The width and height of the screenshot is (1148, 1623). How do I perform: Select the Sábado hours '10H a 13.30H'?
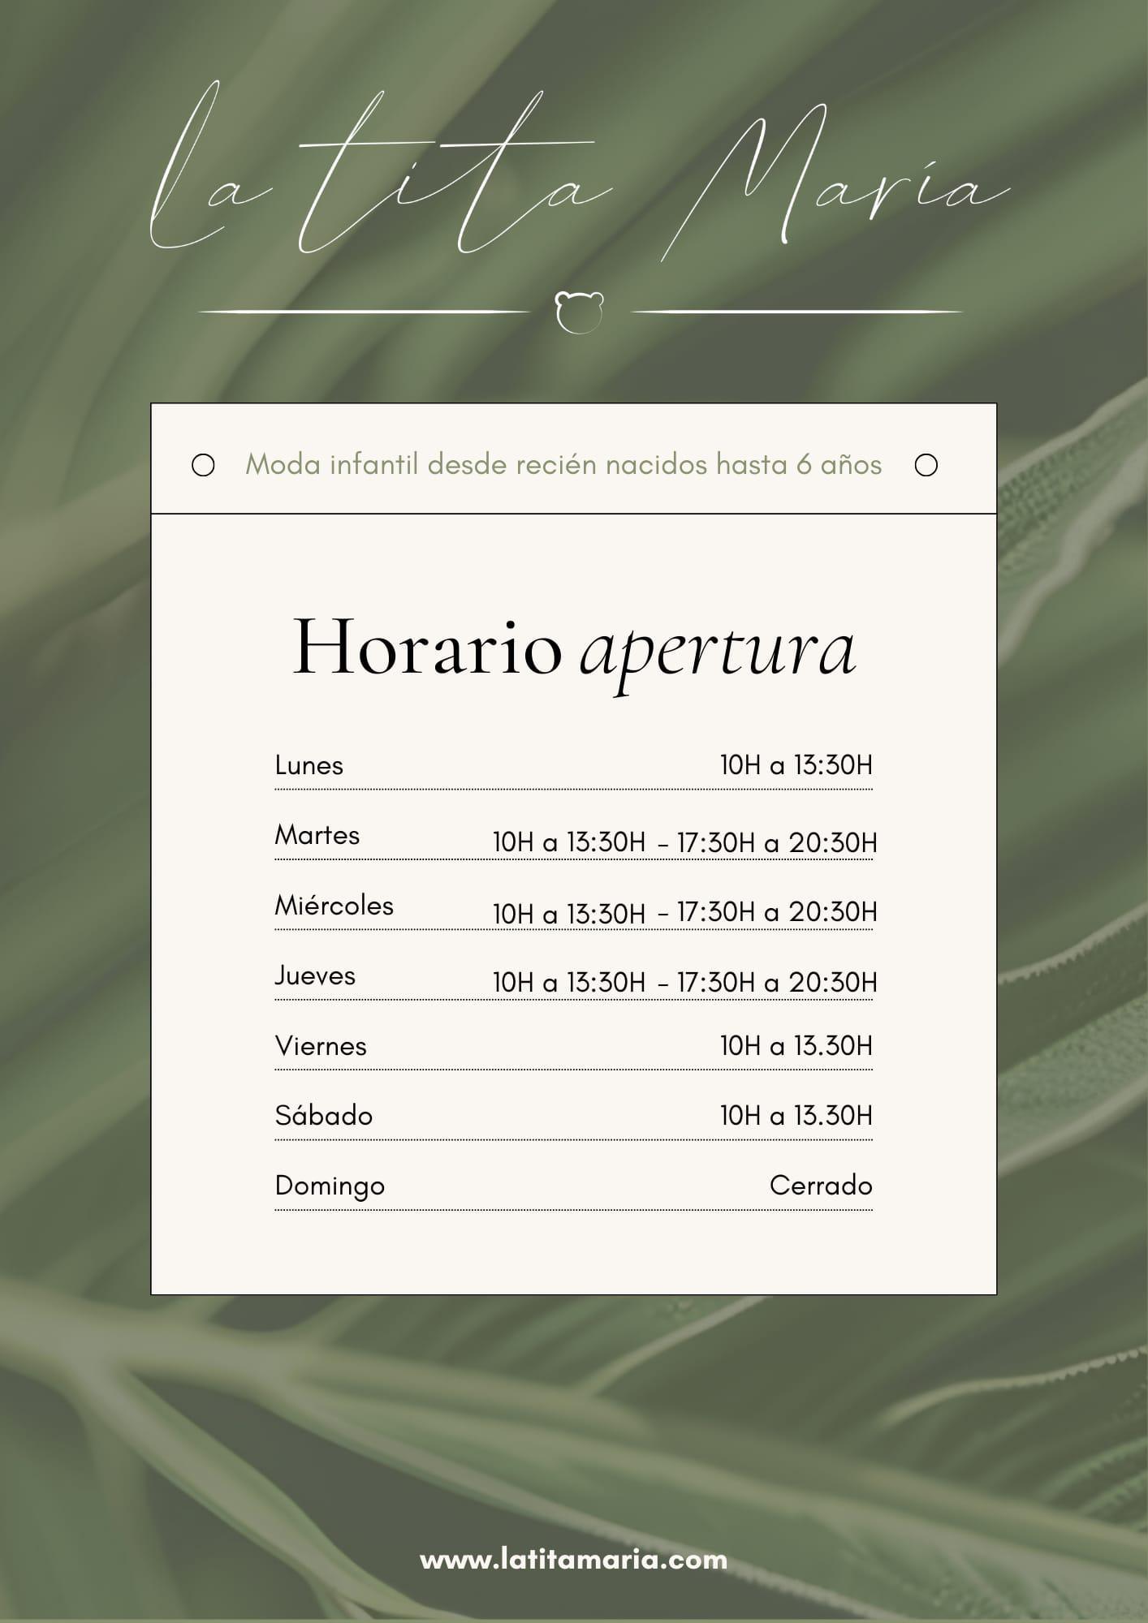pyautogui.click(x=796, y=1116)
